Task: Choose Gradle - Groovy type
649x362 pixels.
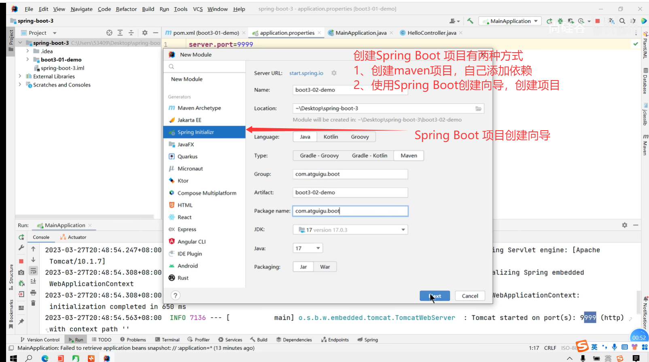Action: pos(319,155)
